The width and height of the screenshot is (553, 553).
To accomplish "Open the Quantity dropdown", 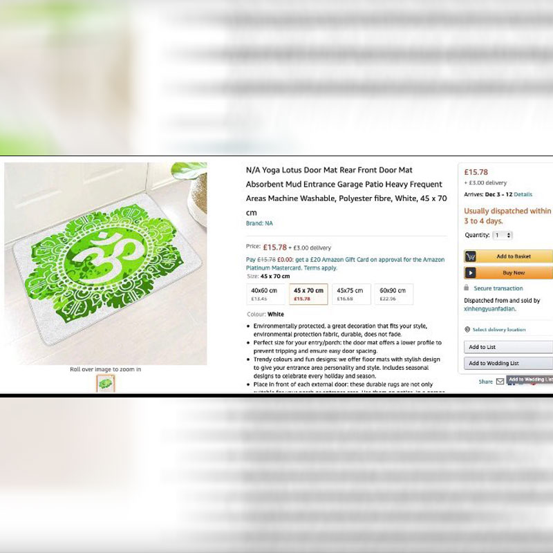I will pyautogui.click(x=503, y=235).
